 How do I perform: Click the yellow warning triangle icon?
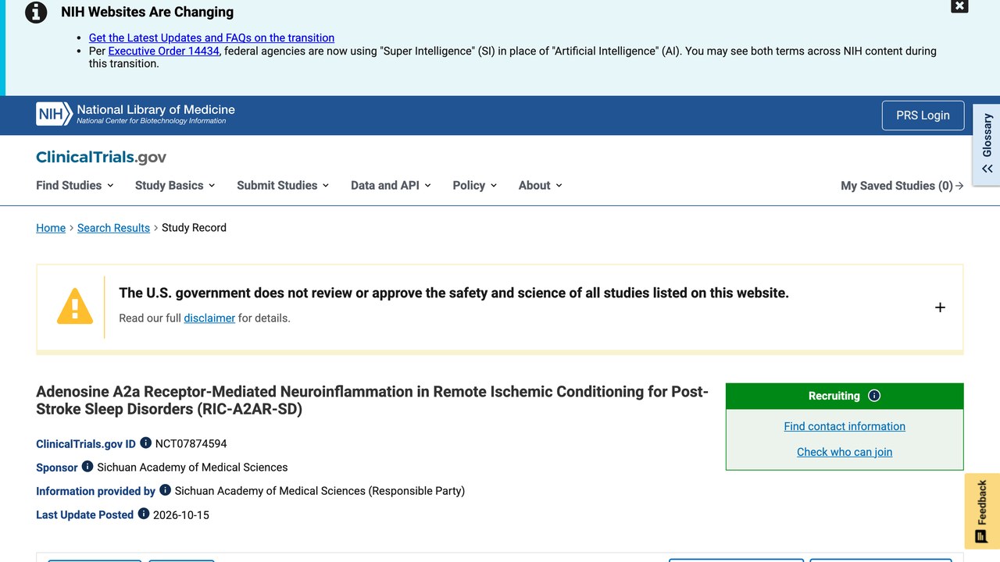click(75, 306)
